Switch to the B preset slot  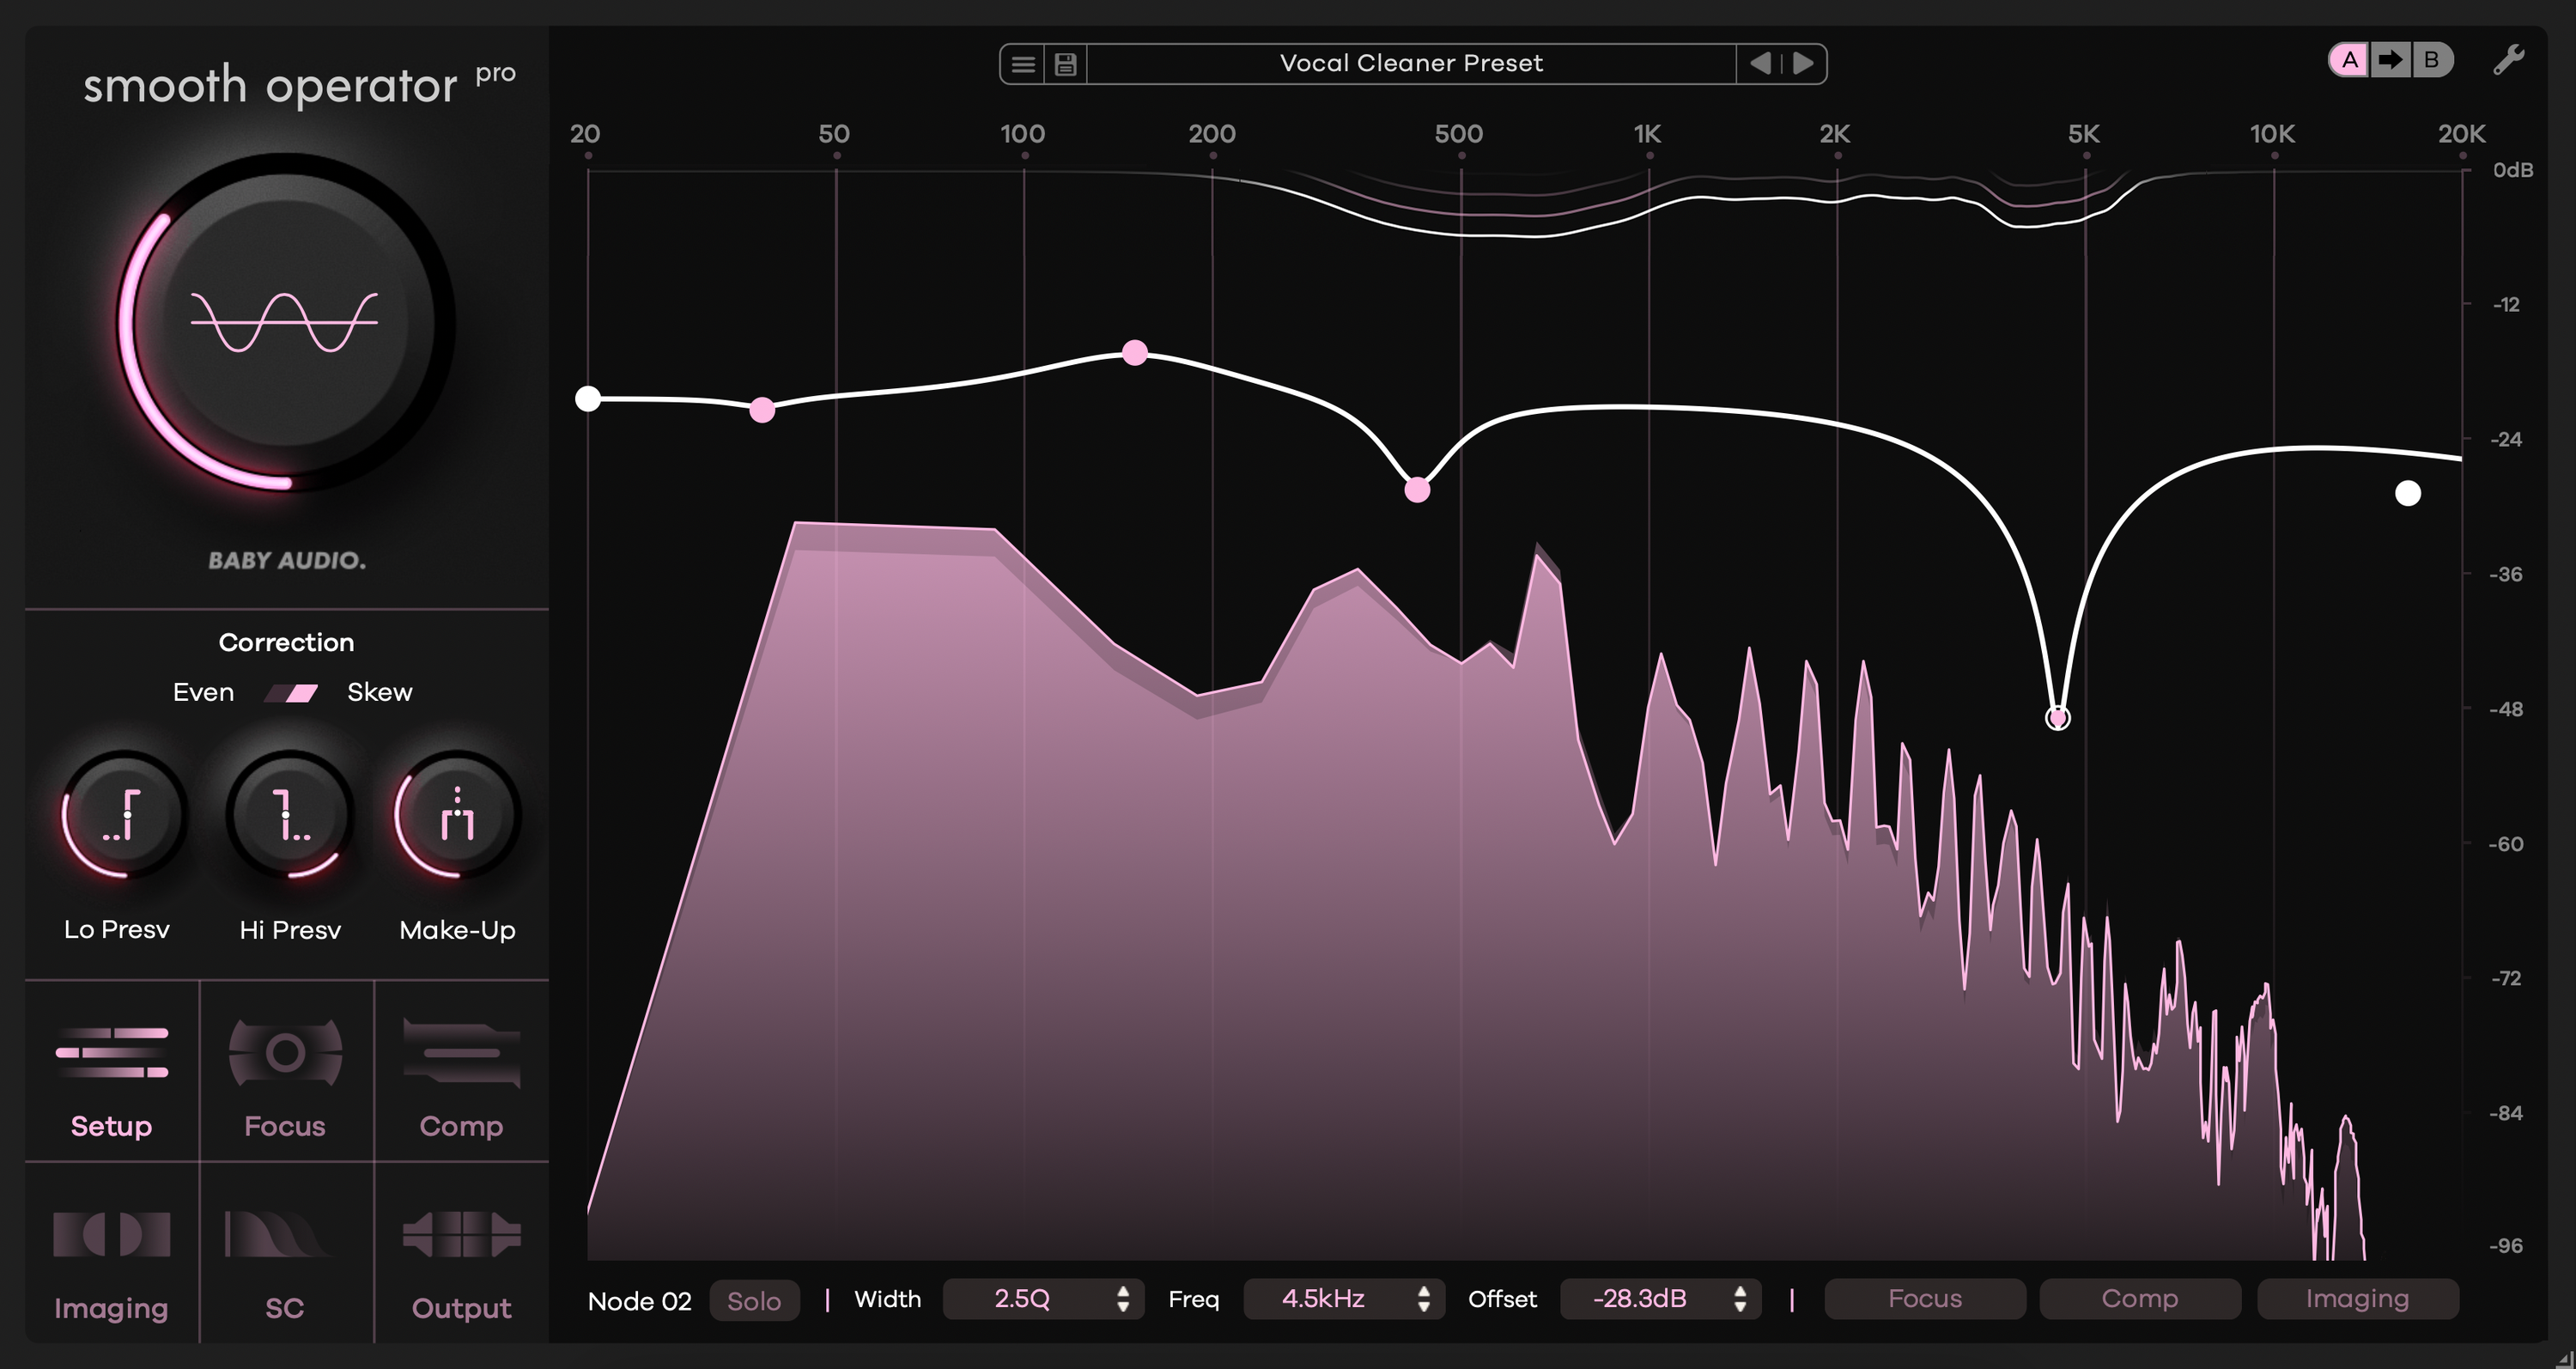click(2430, 60)
